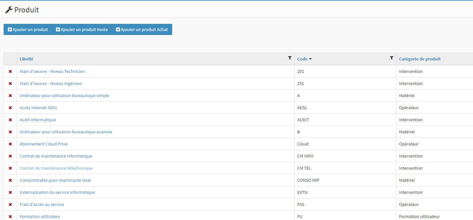Remove the Frais d'accès au service product
The image size is (473, 220).
pos(10,204)
